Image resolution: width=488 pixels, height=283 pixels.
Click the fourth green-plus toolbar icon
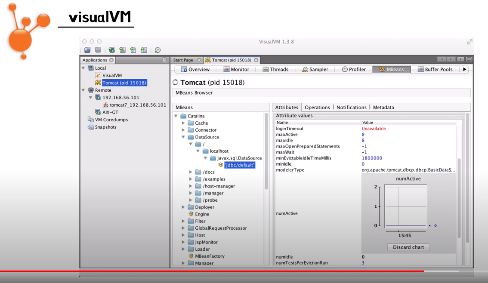144,50
